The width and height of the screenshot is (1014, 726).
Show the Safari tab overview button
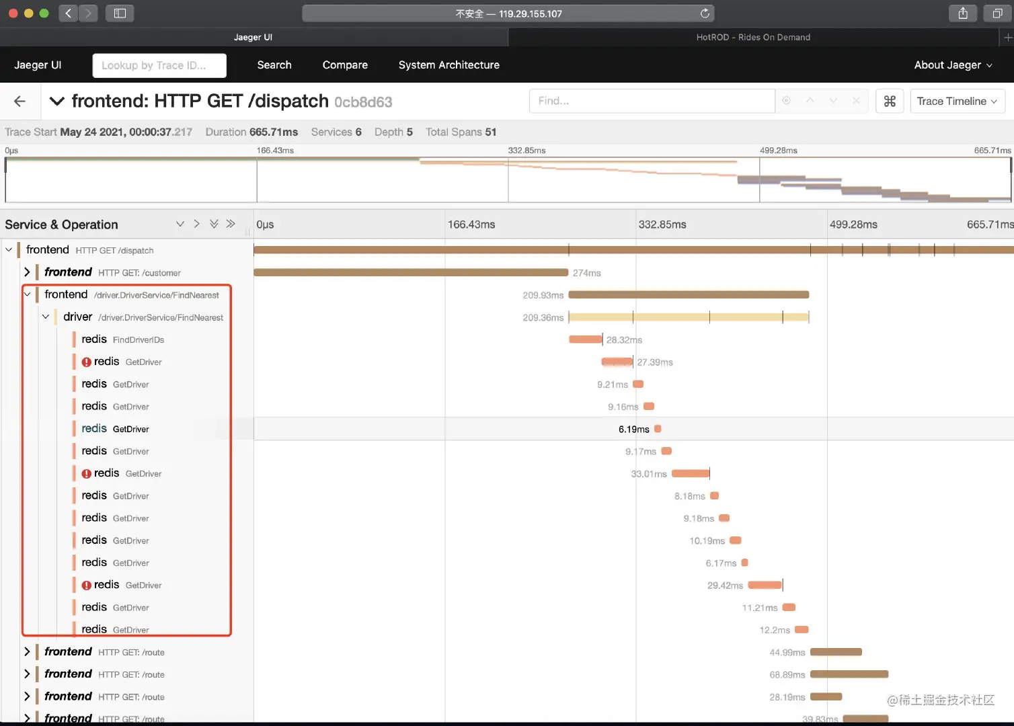[x=997, y=13]
